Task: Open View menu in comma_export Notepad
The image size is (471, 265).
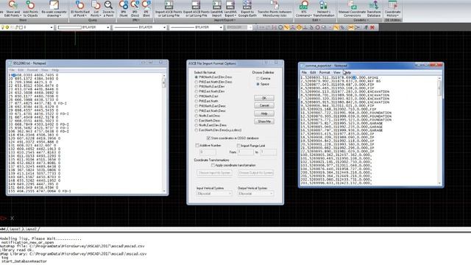Action: click(x=337, y=72)
